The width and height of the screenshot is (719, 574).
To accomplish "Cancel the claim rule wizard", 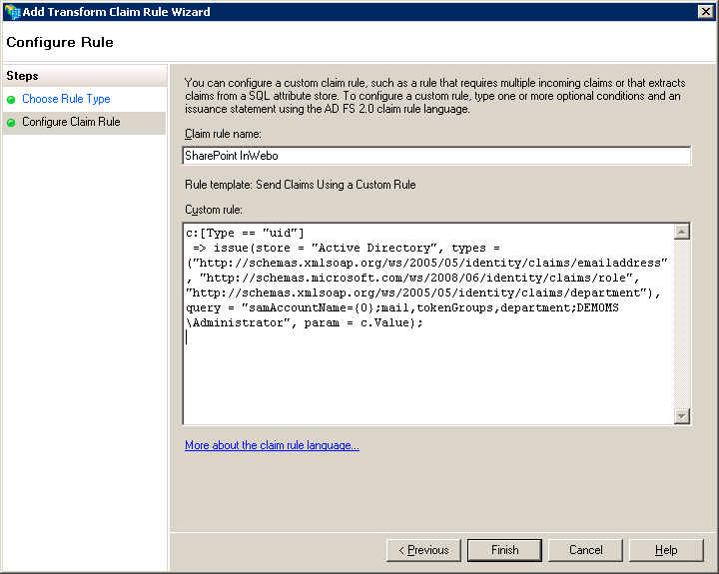I will pos(585,550).
